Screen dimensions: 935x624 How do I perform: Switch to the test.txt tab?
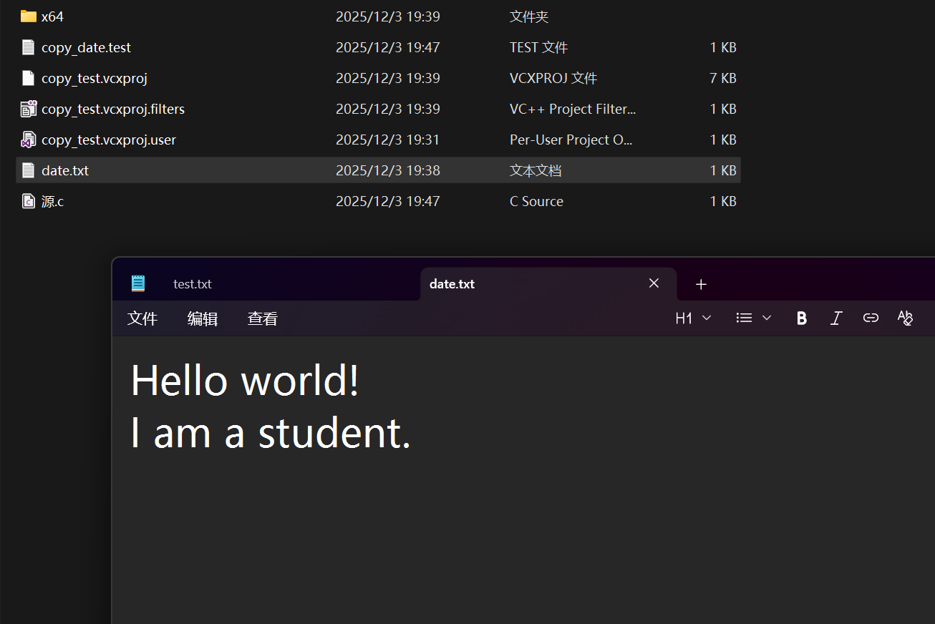(x=193, y=284)
